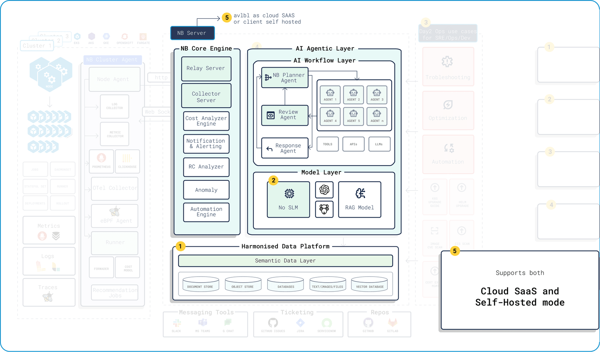This screenshot has height=352, width=600.
Task: Click the faded Jira icon
Action: tap(300, 323)
